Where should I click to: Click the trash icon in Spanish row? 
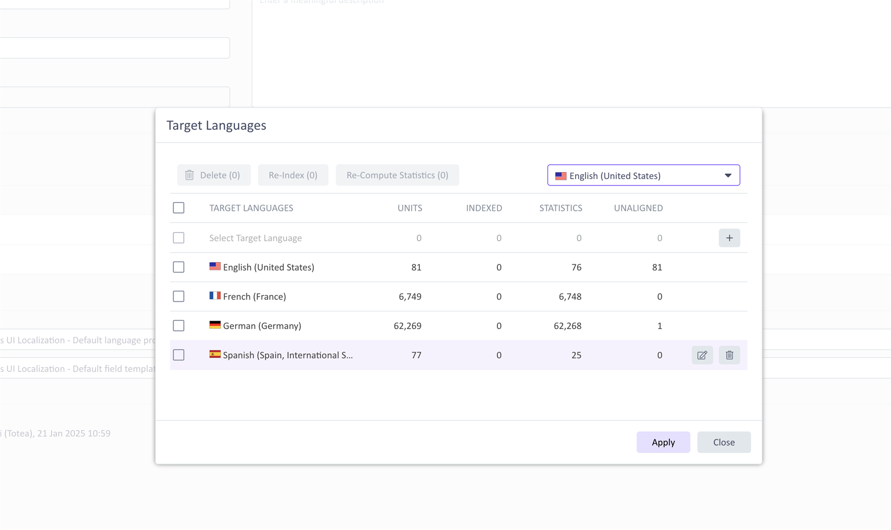click(x=729, y=355)
